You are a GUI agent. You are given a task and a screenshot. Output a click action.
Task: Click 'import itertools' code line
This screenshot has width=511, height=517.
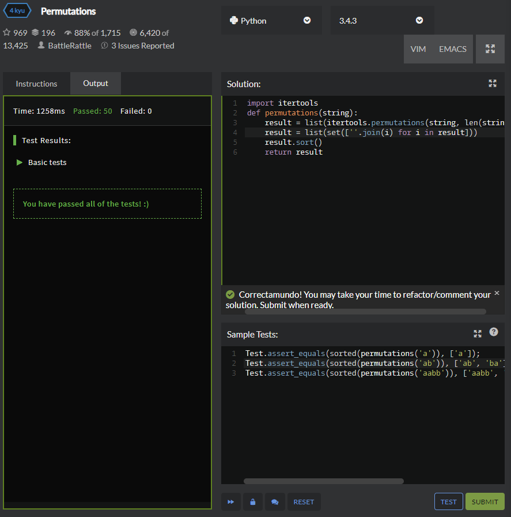(x=282, y=103)
